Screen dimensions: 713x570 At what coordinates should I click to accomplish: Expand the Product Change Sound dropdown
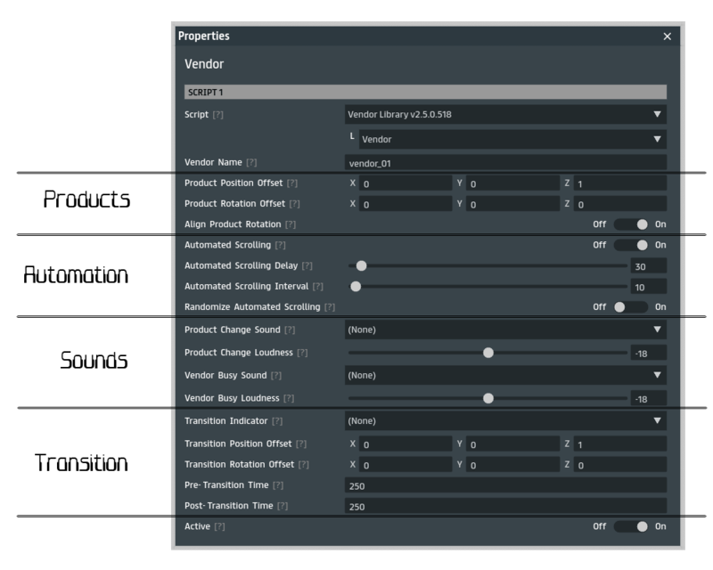[505, 330]
